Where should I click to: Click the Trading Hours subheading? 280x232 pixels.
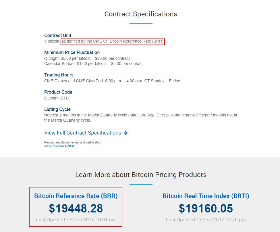click(59, 75)
